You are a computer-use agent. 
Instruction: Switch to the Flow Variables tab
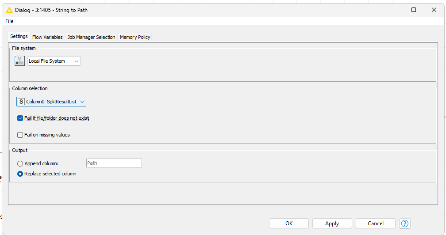pyautogui.click(x=47, y=37)
